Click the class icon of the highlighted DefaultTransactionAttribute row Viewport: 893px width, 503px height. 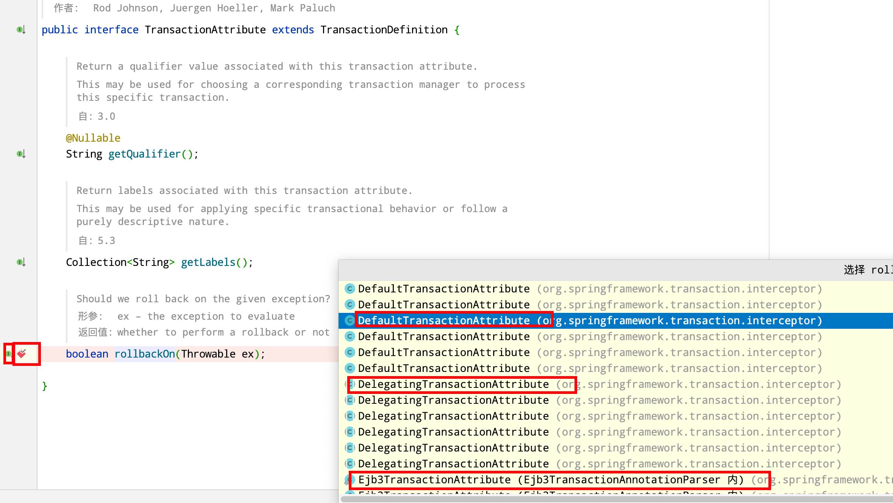click(x=350, y=321)
